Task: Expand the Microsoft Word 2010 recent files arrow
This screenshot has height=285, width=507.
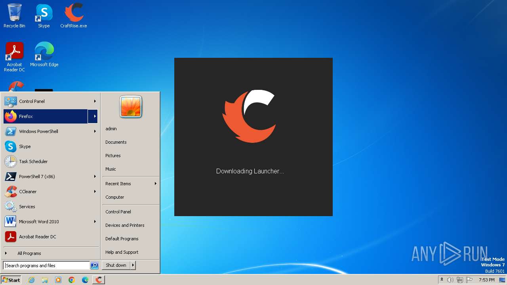Action: tap(95, 222)
